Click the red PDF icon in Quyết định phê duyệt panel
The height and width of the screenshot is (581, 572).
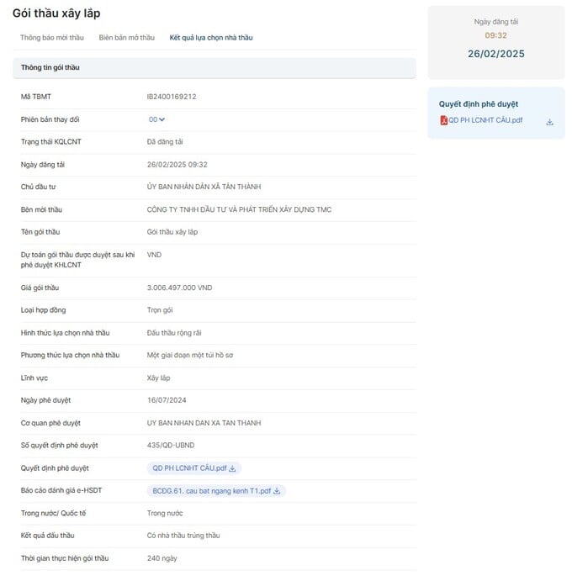click(x=443, y=120)
